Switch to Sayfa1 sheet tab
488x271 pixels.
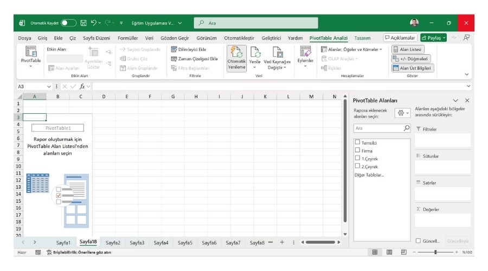coord(63,243)
